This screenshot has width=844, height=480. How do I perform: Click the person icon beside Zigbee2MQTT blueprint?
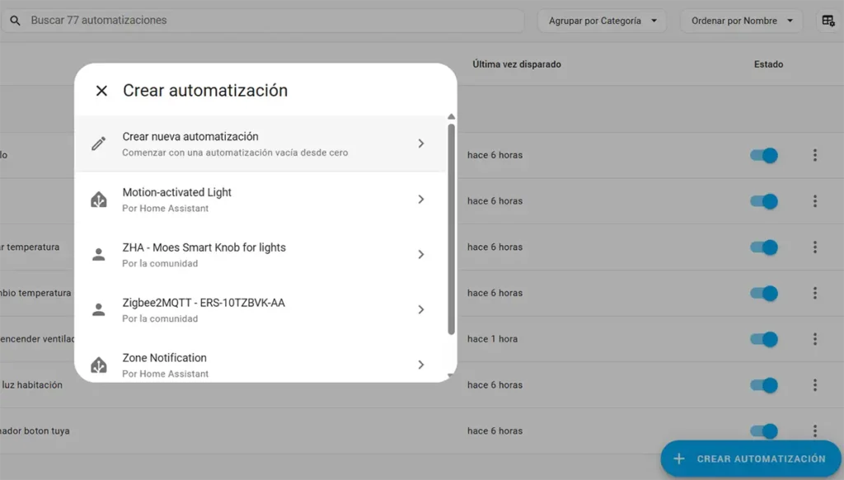coord(99,310)
